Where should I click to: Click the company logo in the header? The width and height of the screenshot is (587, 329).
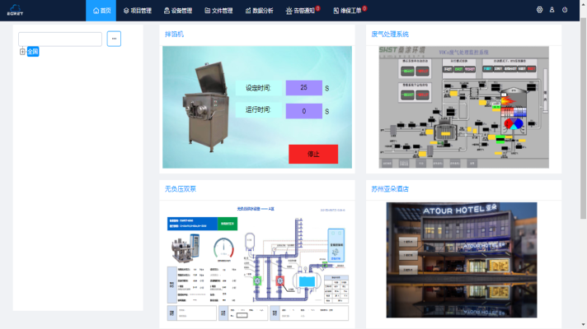click(x=16, y=10)
